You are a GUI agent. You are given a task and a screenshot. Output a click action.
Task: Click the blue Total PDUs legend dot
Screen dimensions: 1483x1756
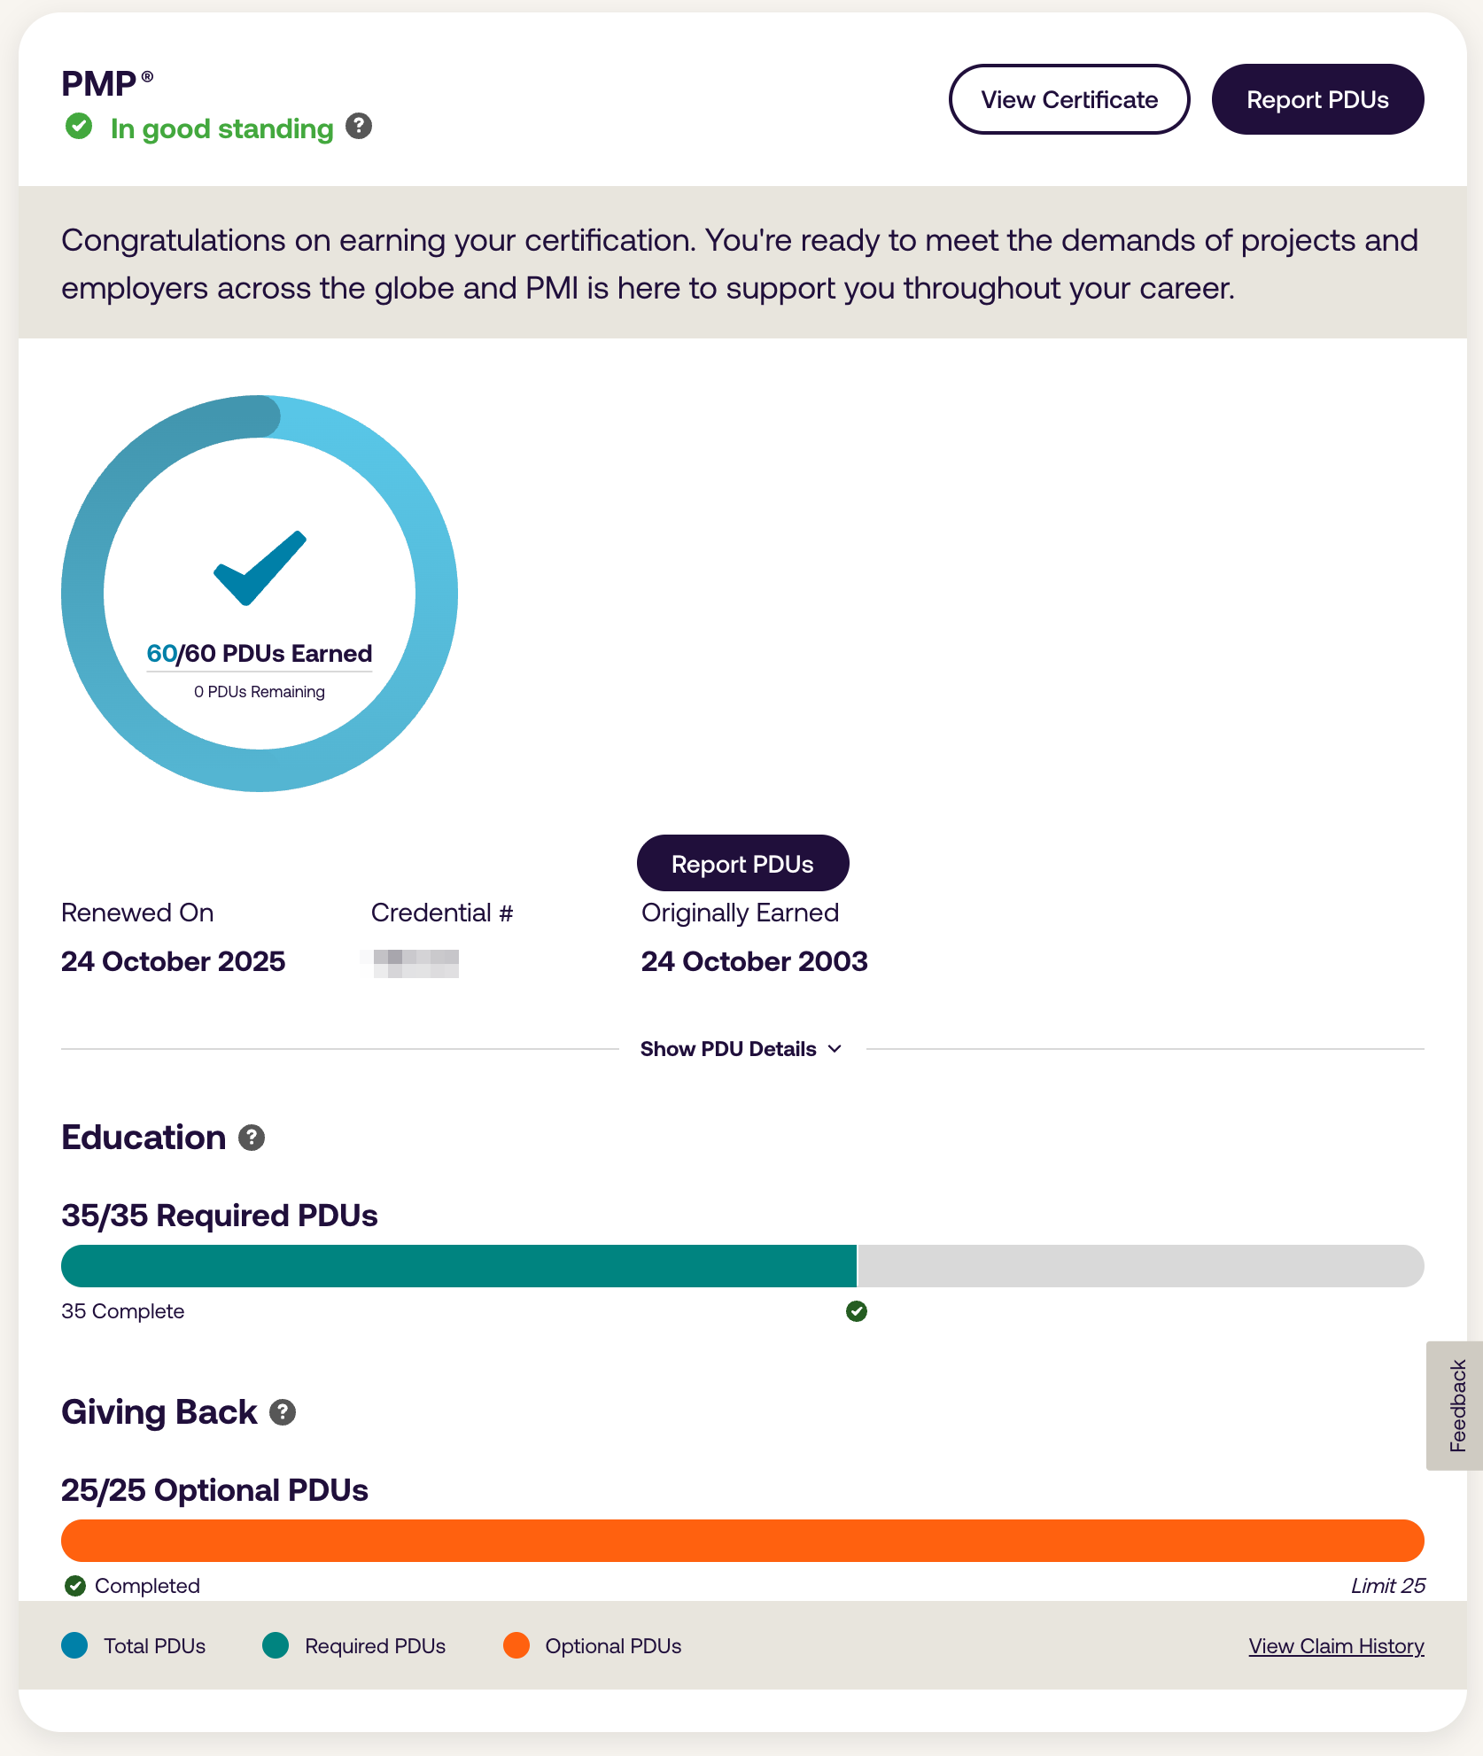click(x=75, y=1646)
